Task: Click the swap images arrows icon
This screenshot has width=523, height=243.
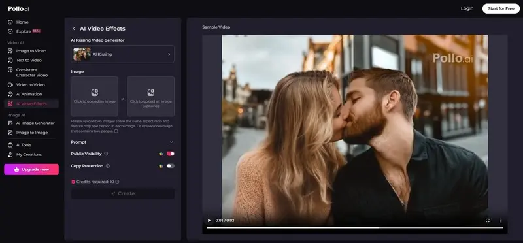Action: (122, 99)
